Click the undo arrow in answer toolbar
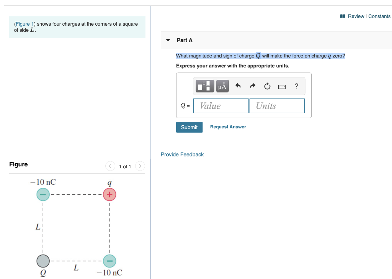 238,86
